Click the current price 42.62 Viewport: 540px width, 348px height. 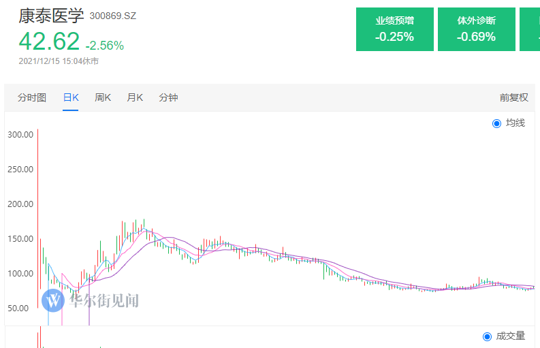[49, 41]
